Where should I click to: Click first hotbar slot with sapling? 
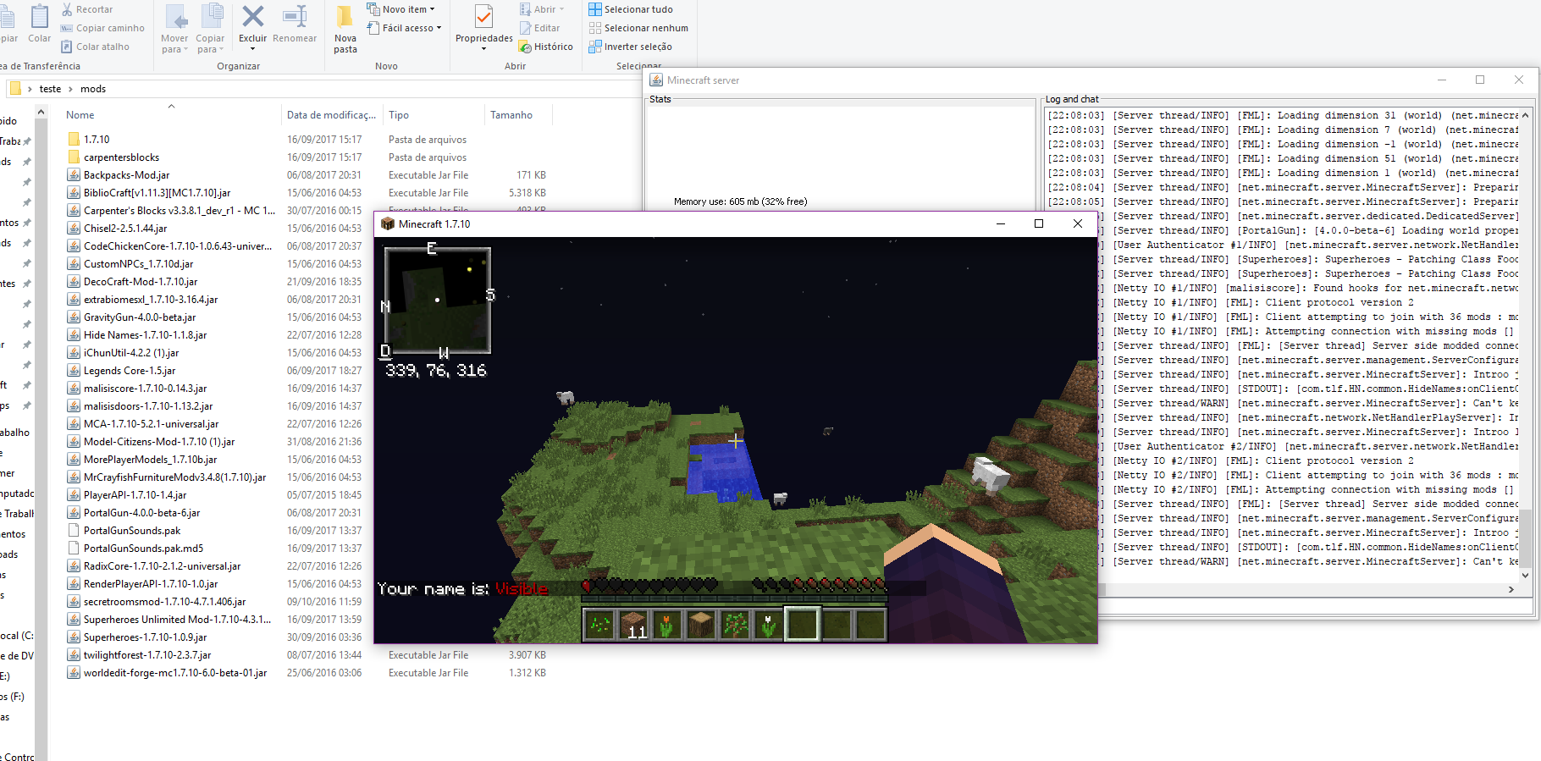click(x=599, y=625)
